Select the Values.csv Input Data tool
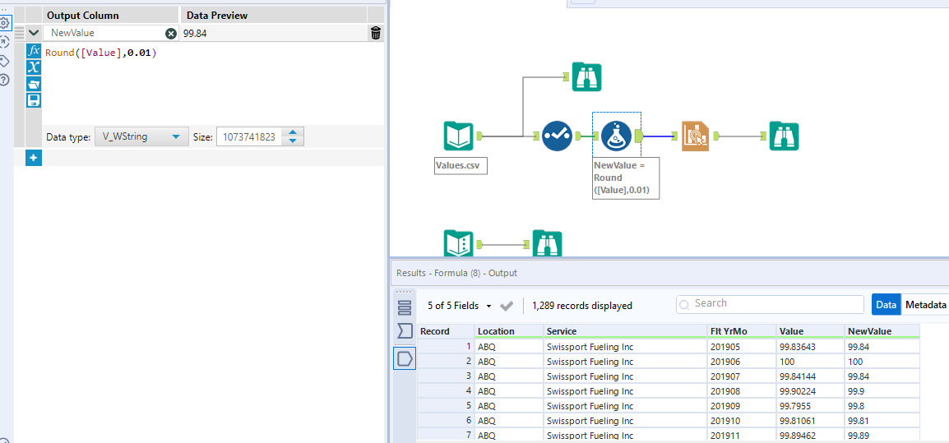The width and height of the screenshot is (949, 443). tap(459, 136)
